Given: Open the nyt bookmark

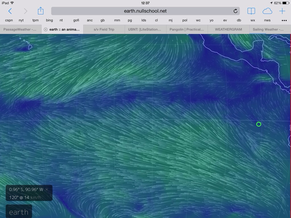Looking at the screenshot, I should pos(21,20).
